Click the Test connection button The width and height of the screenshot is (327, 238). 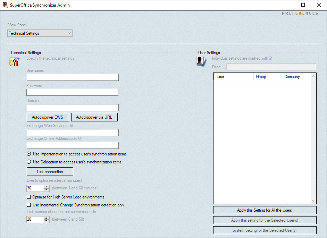tap(50, 171)
